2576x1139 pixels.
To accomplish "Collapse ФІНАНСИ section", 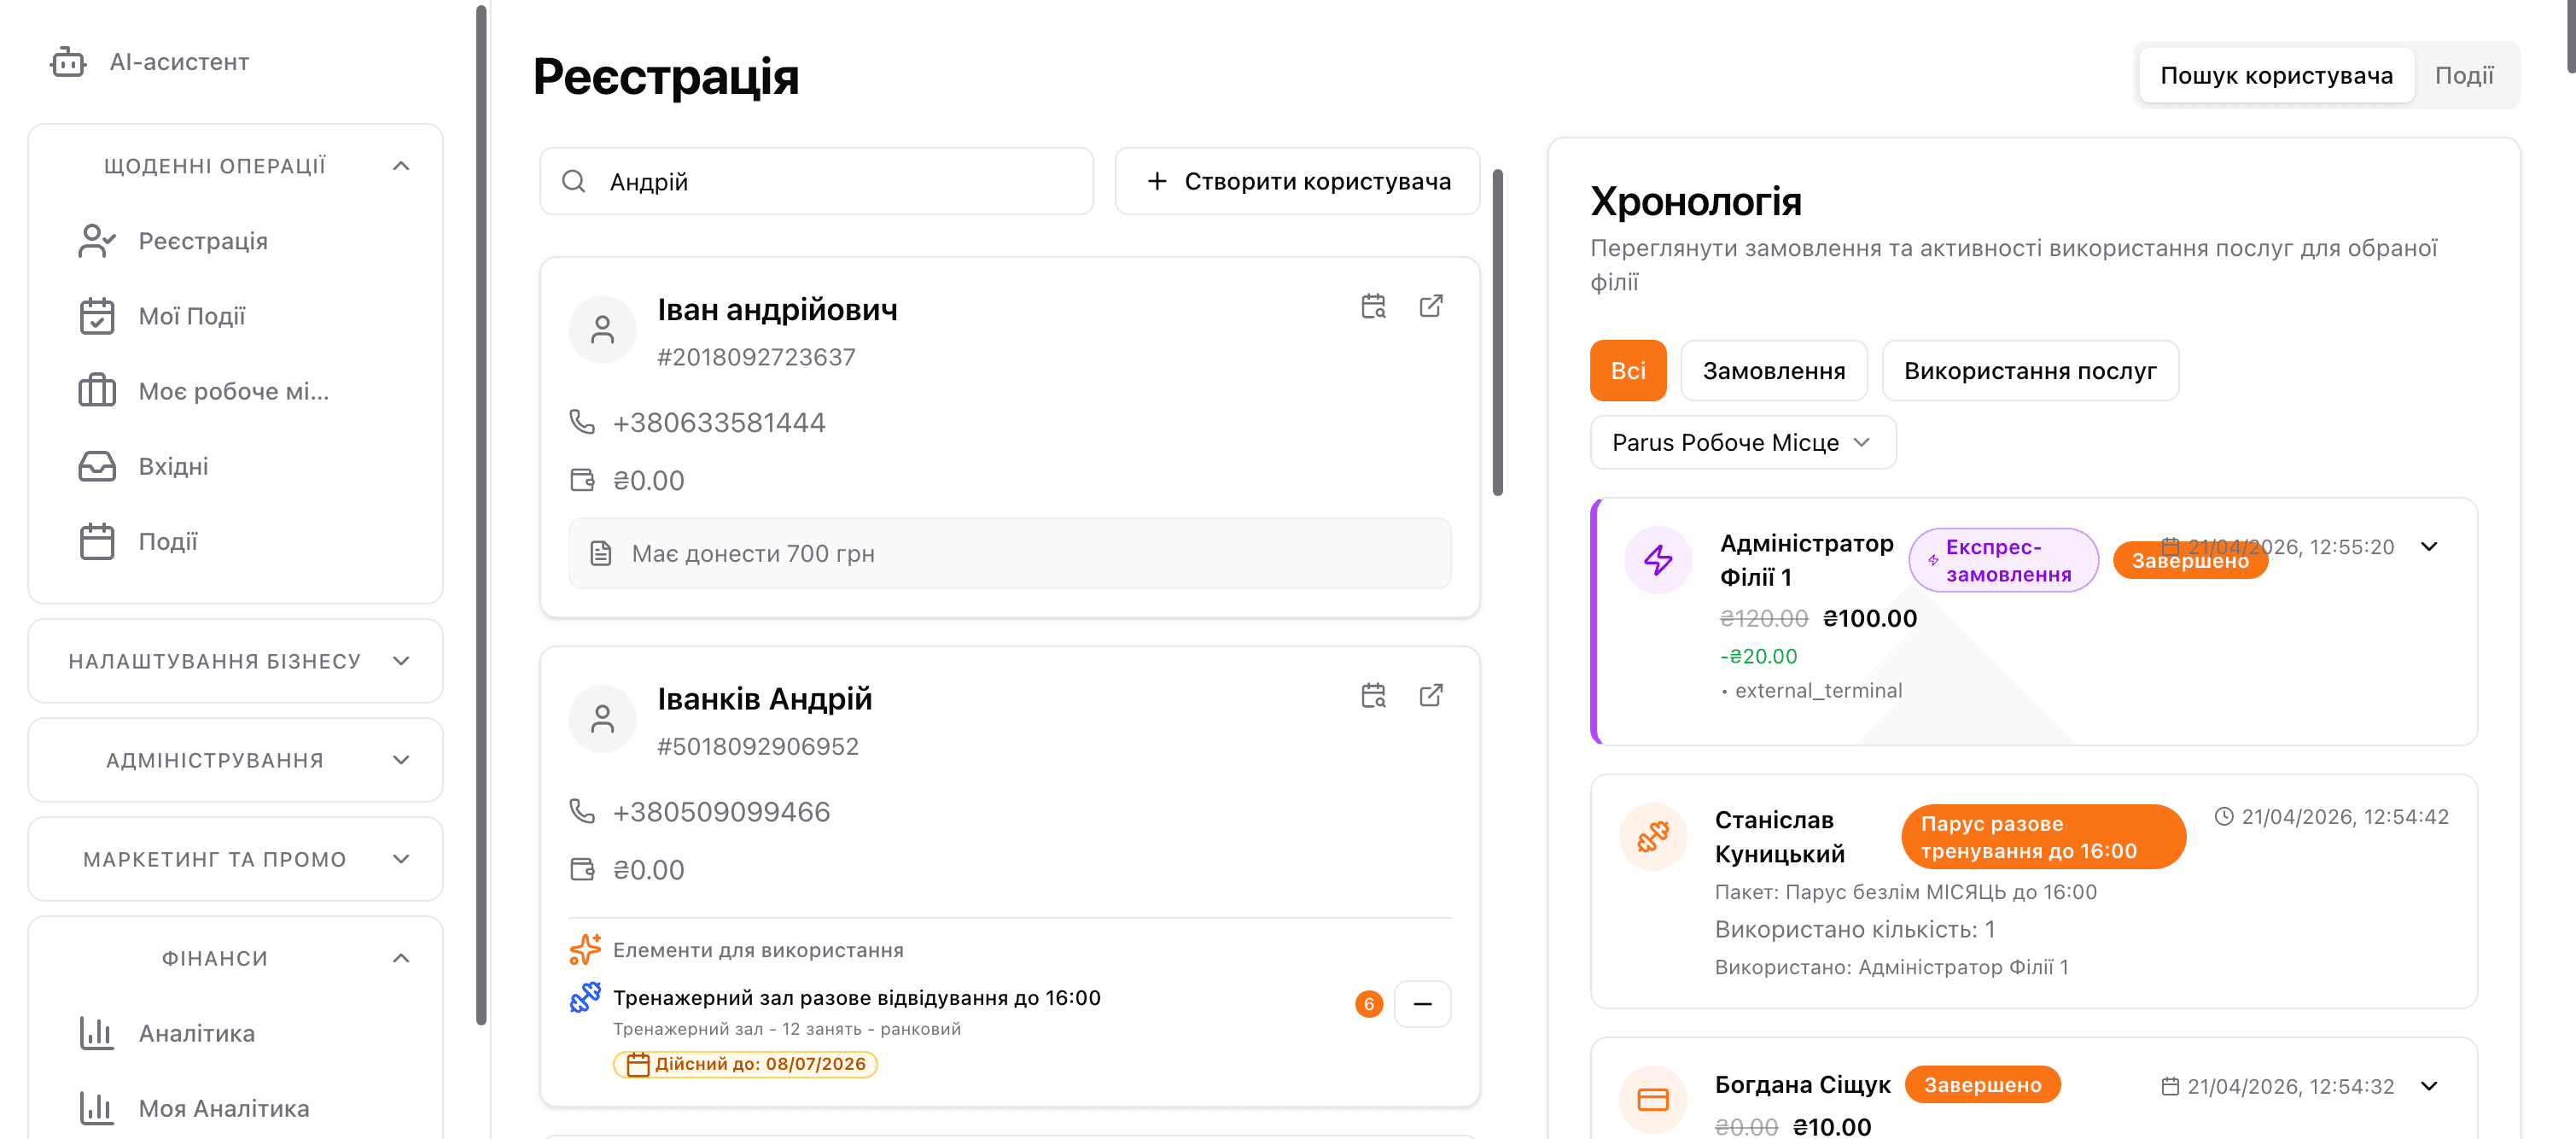I will pos(401,958).
